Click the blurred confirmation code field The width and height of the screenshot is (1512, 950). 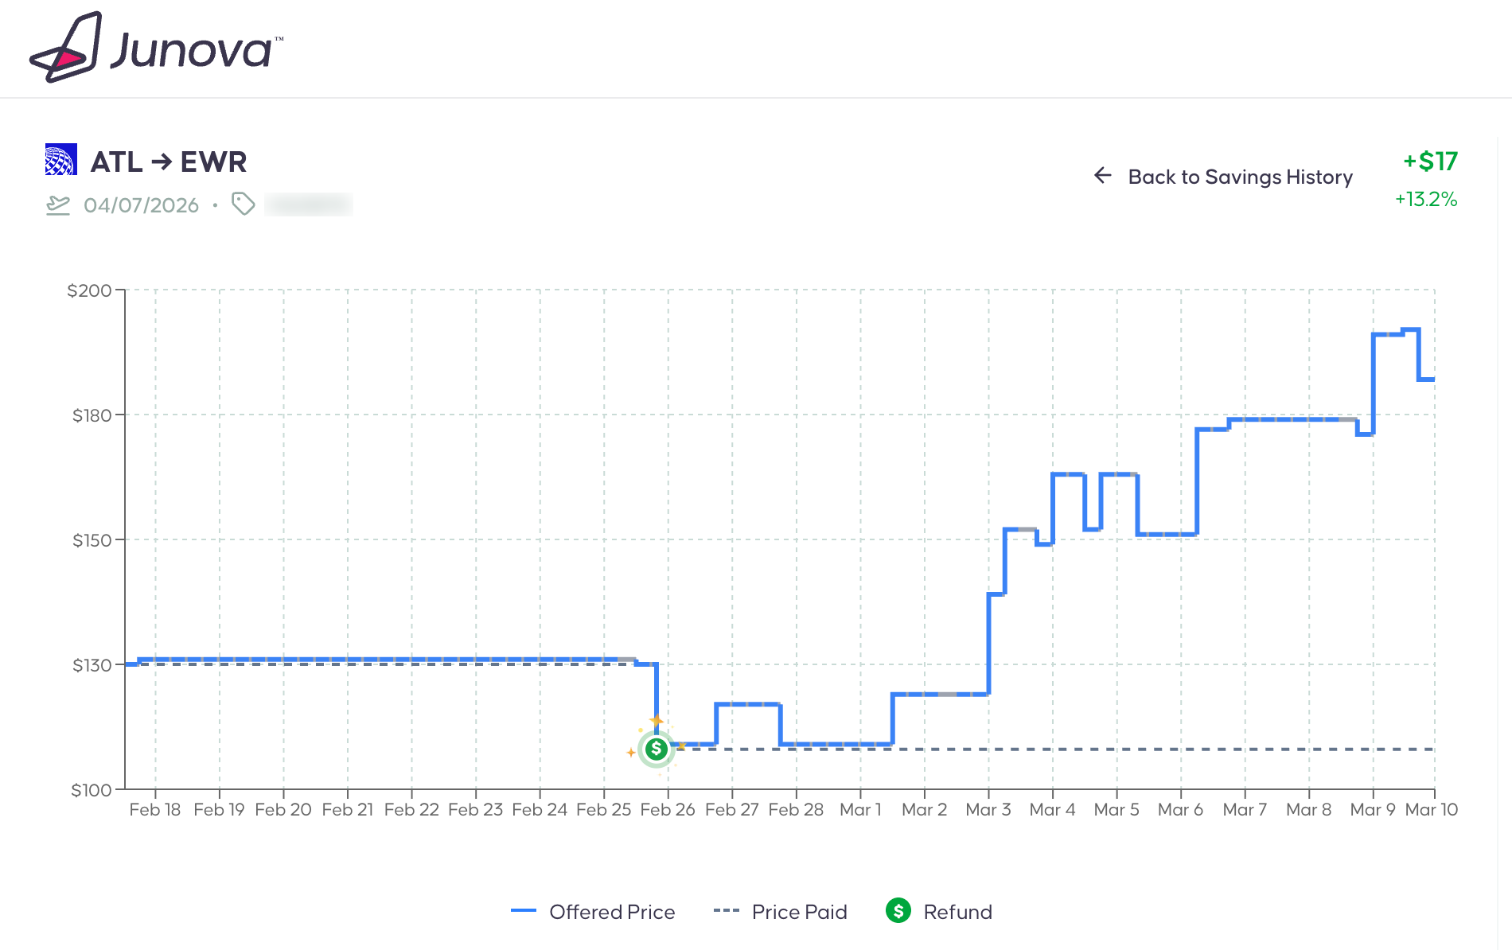tap(309, 204)
